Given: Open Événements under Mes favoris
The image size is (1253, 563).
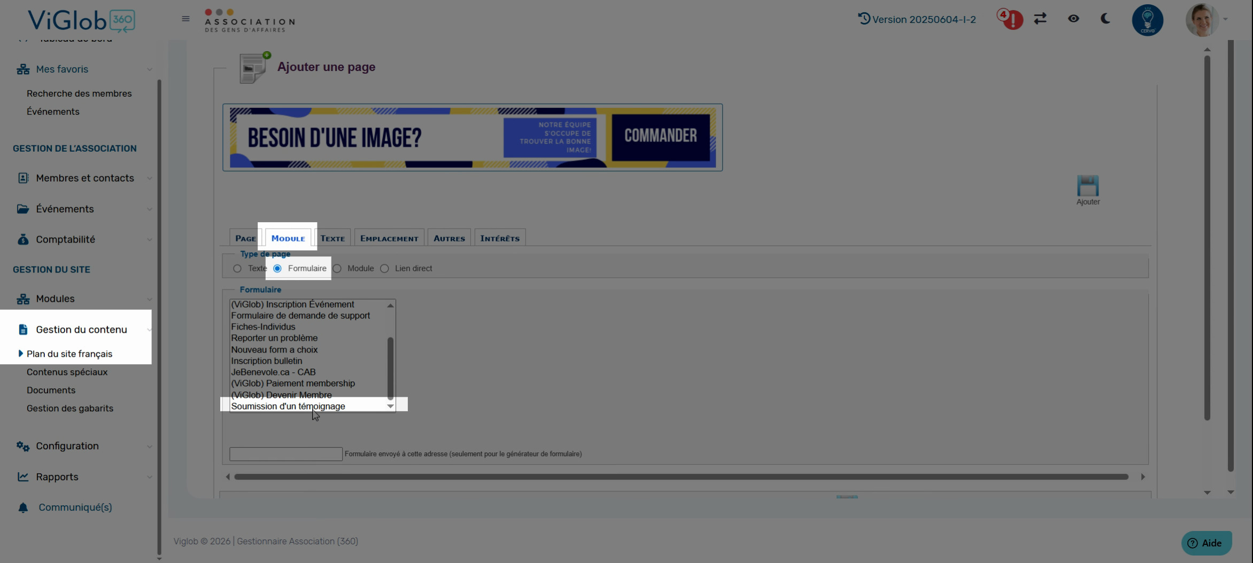Looking at the screenshot, I should pos(53,112).
